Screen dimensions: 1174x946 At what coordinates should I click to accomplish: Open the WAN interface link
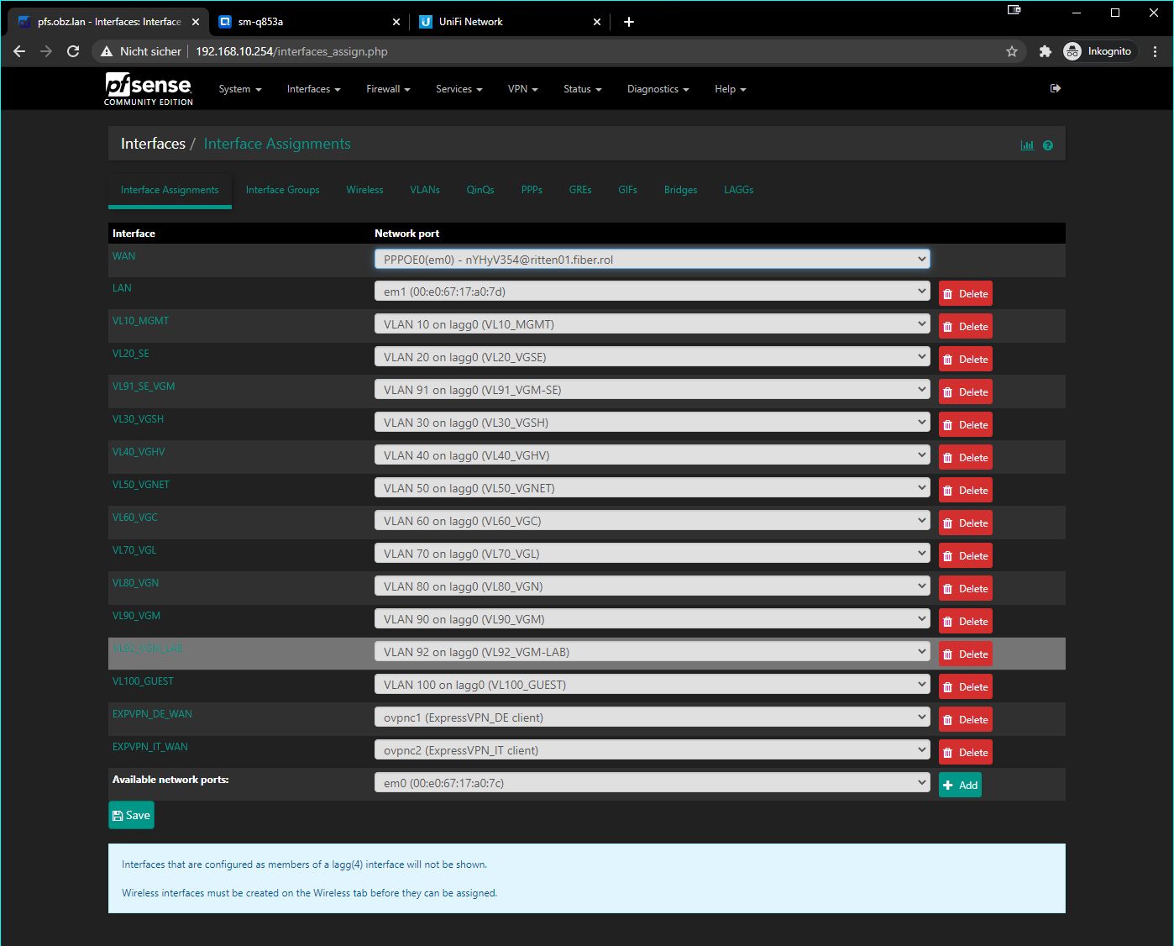(123, 256)
